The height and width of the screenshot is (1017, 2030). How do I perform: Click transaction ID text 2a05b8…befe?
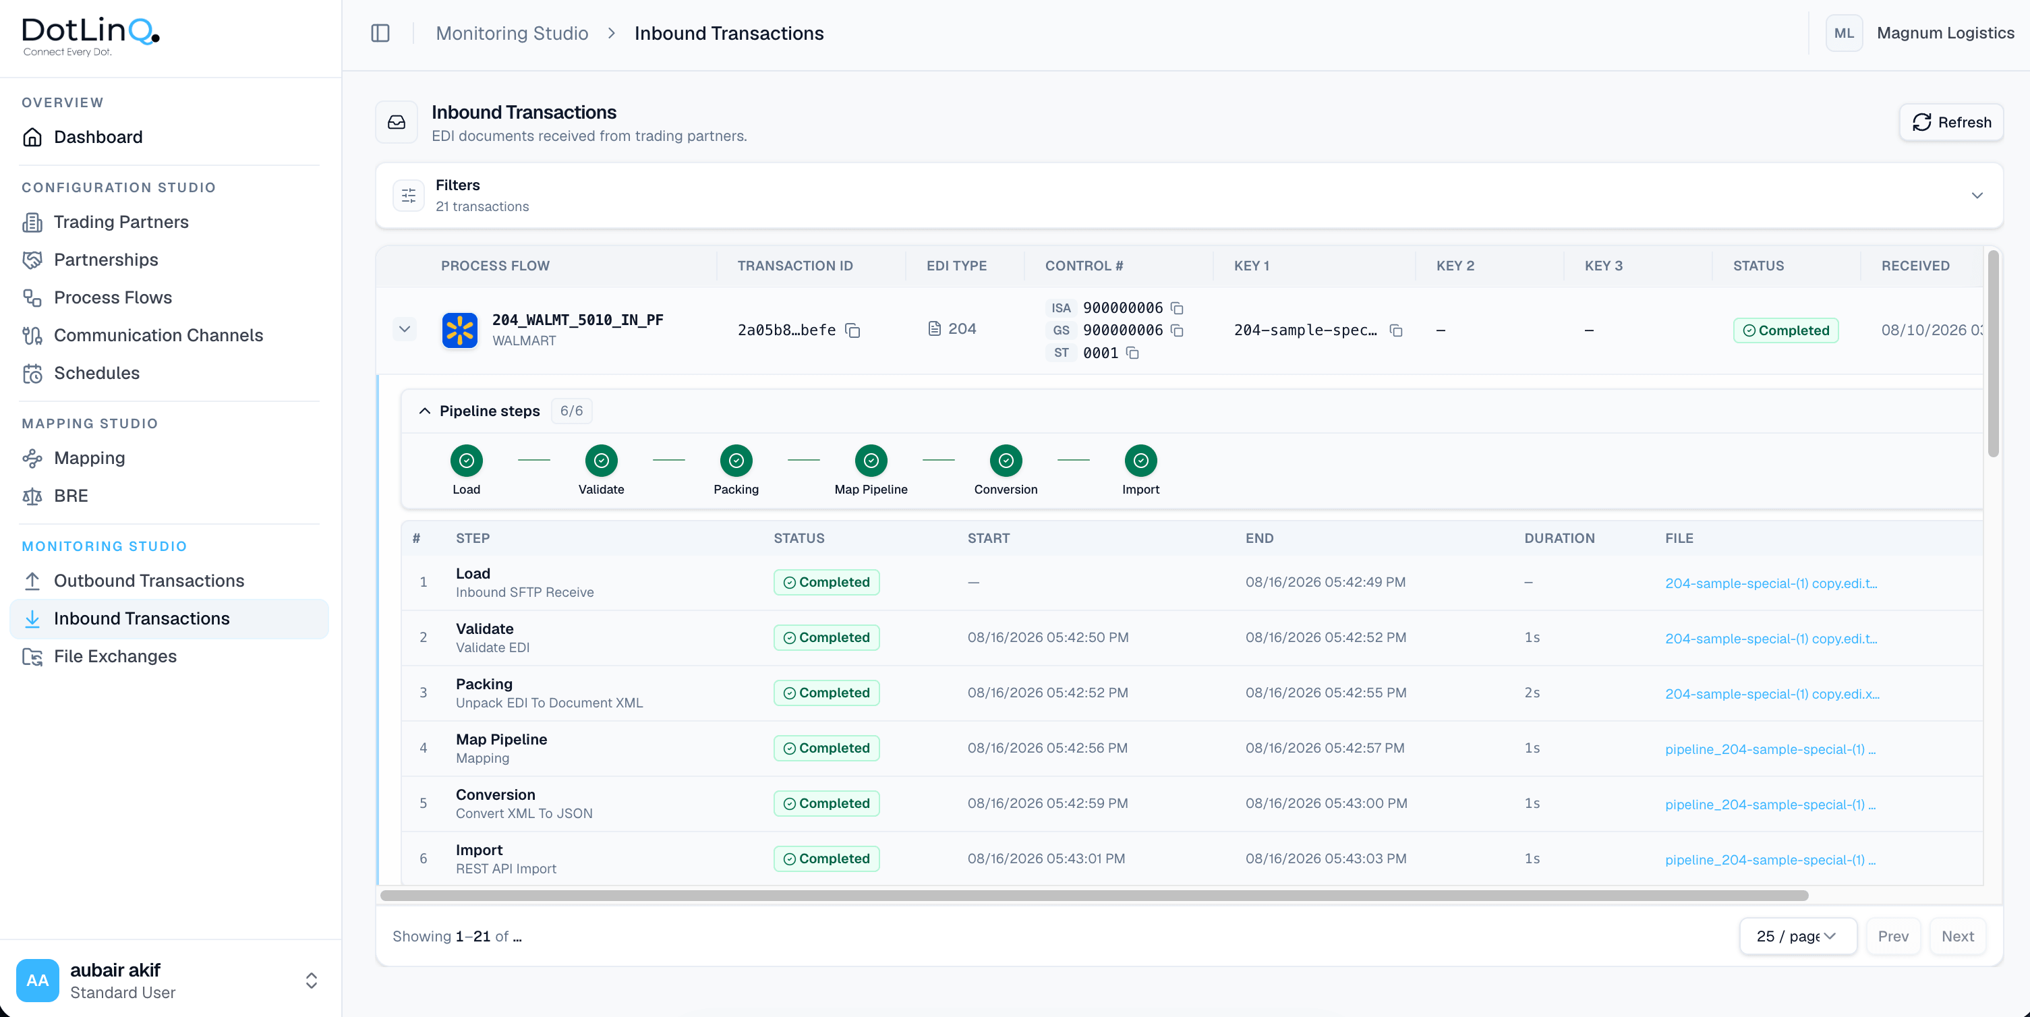click(x=786, y=330)
